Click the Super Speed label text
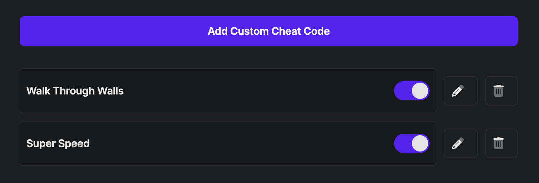The height and width of the screenshot is (183, 539). click(58, 143)
